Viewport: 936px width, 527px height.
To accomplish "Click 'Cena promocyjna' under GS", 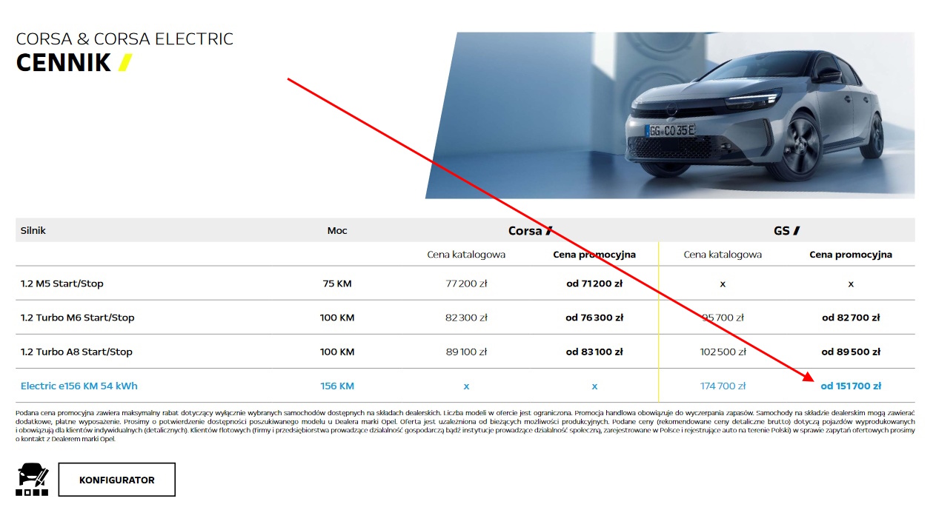I will pos(851,255).
